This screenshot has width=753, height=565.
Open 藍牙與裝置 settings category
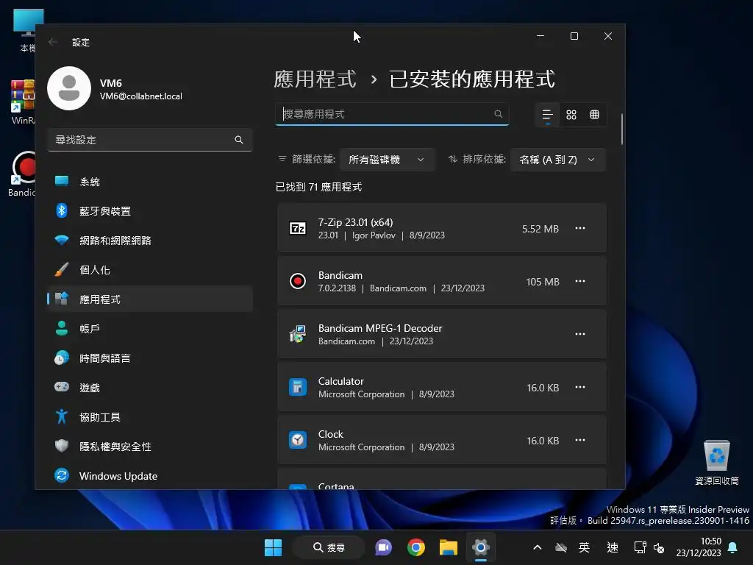150,211
